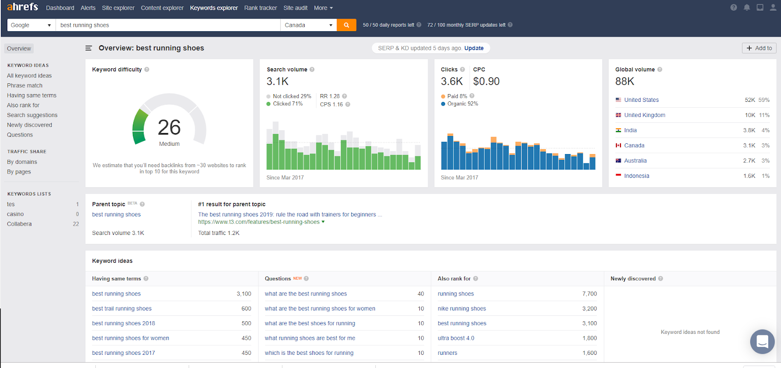Viewport: 781px width, 368px height.
Task: Click the blue clicks bar chart
Action: (518, 151)
